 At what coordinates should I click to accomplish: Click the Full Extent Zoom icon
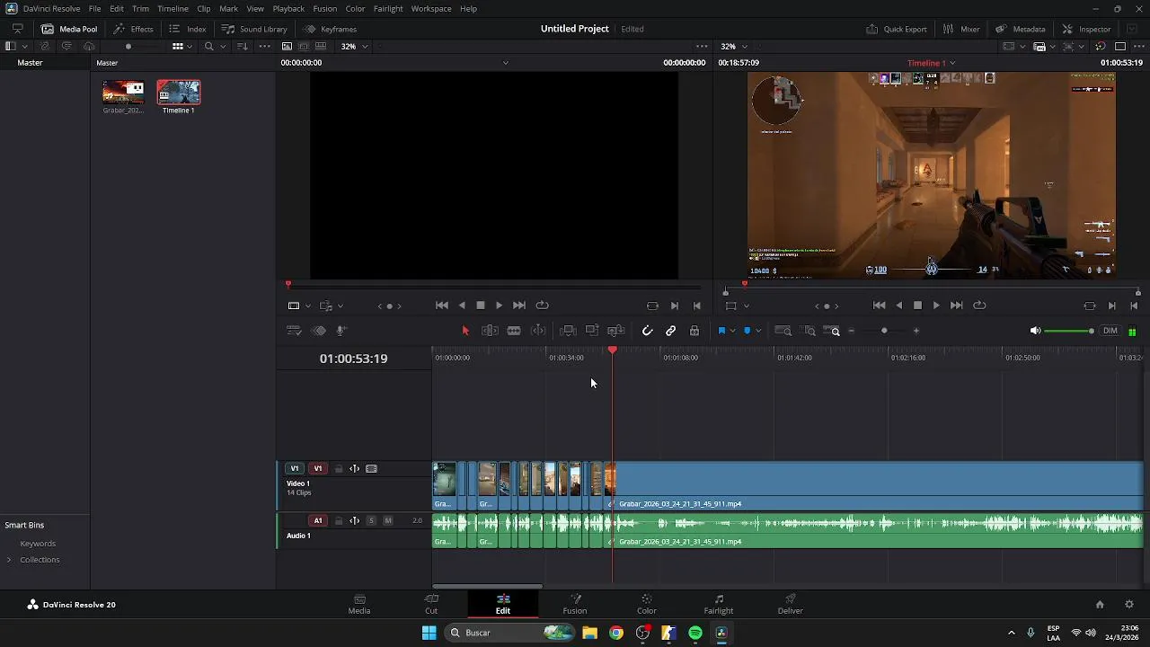tap(783, 331)
